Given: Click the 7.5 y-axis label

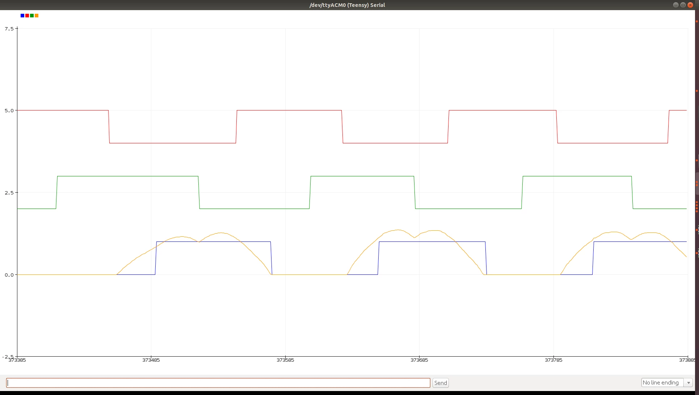Looking at the screenshot, I should coord(9,29).
